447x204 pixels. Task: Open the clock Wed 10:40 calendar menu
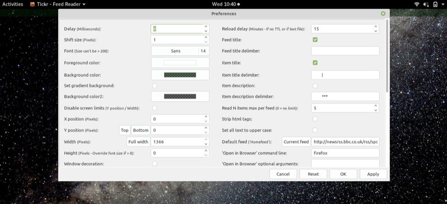[x=226, y=4]
